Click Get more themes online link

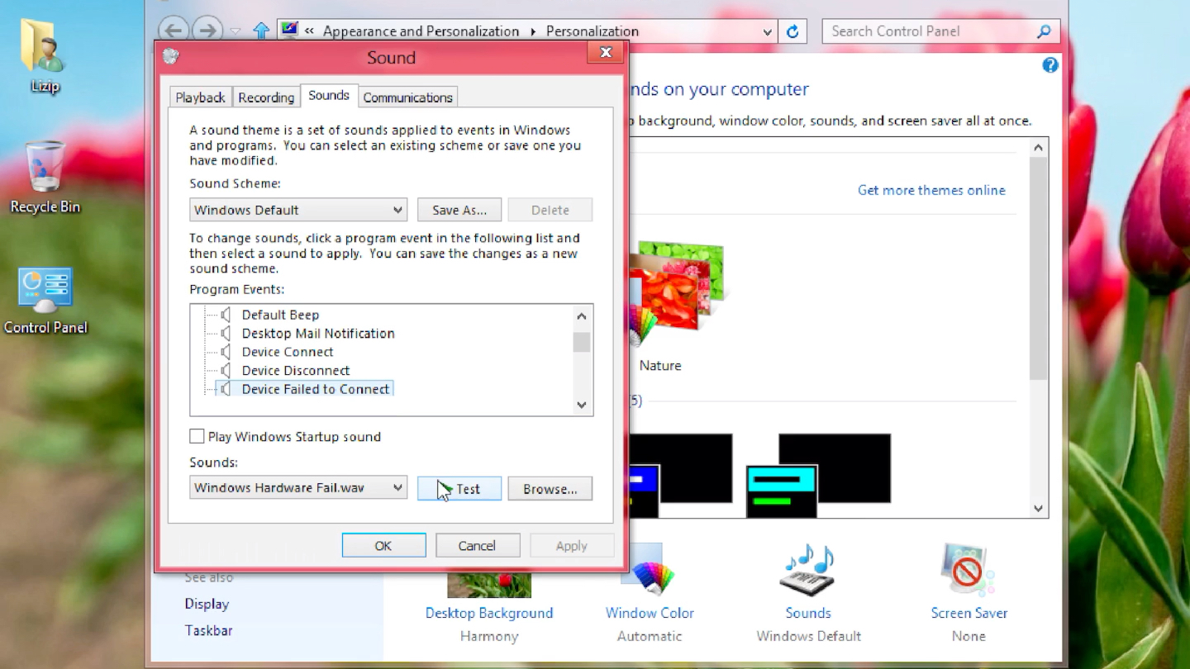coord(931,190)
